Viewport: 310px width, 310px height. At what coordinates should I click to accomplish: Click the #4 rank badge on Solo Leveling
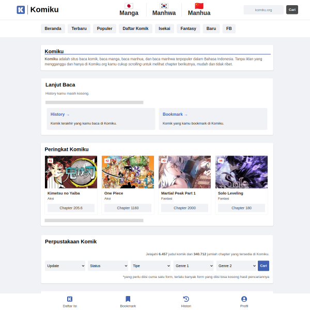pyautogui.click(x=221, y=161)
